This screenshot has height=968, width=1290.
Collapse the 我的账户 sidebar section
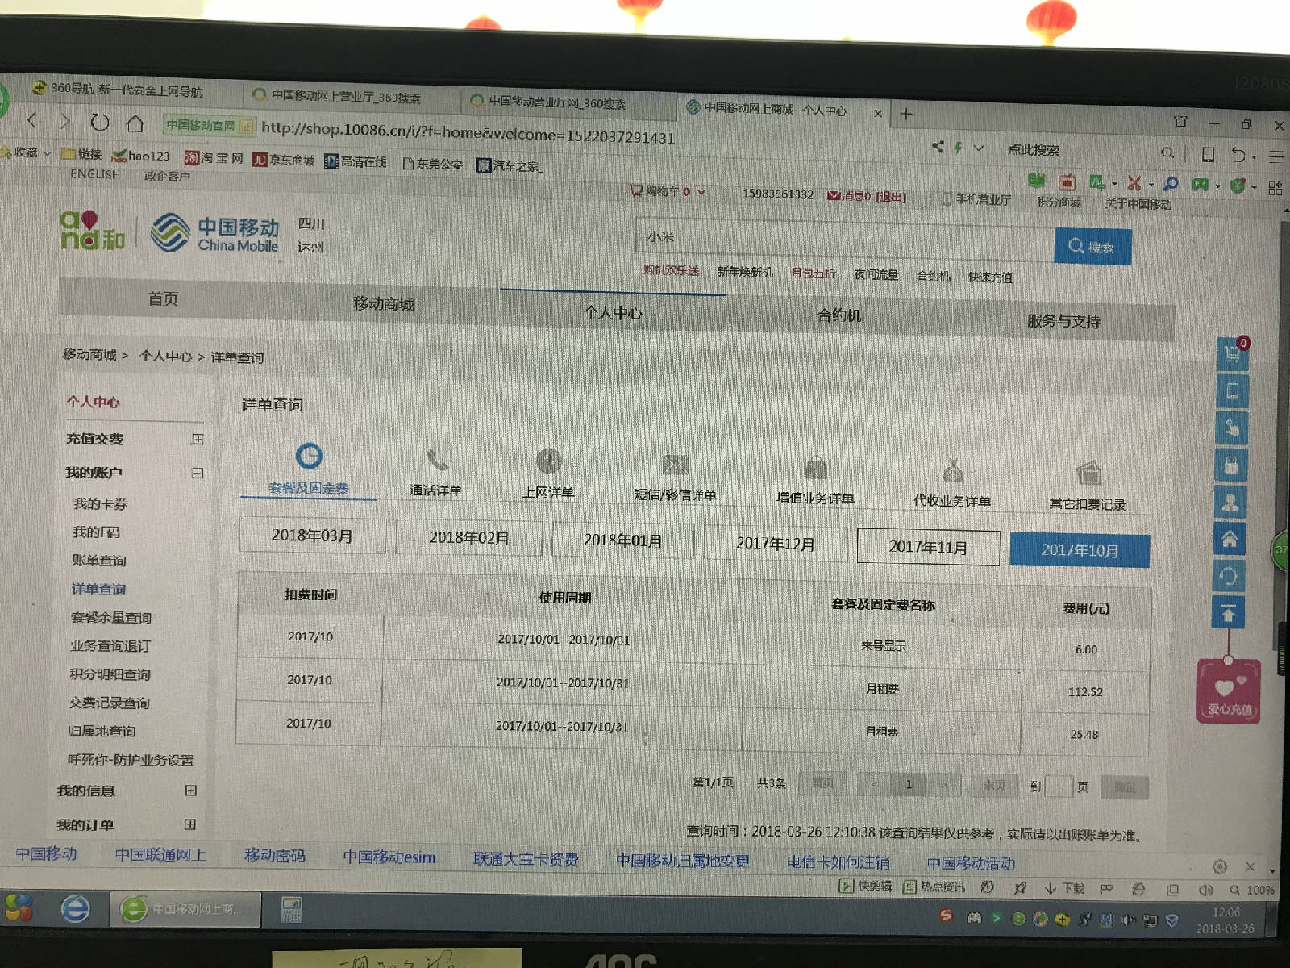pos(198,473)
